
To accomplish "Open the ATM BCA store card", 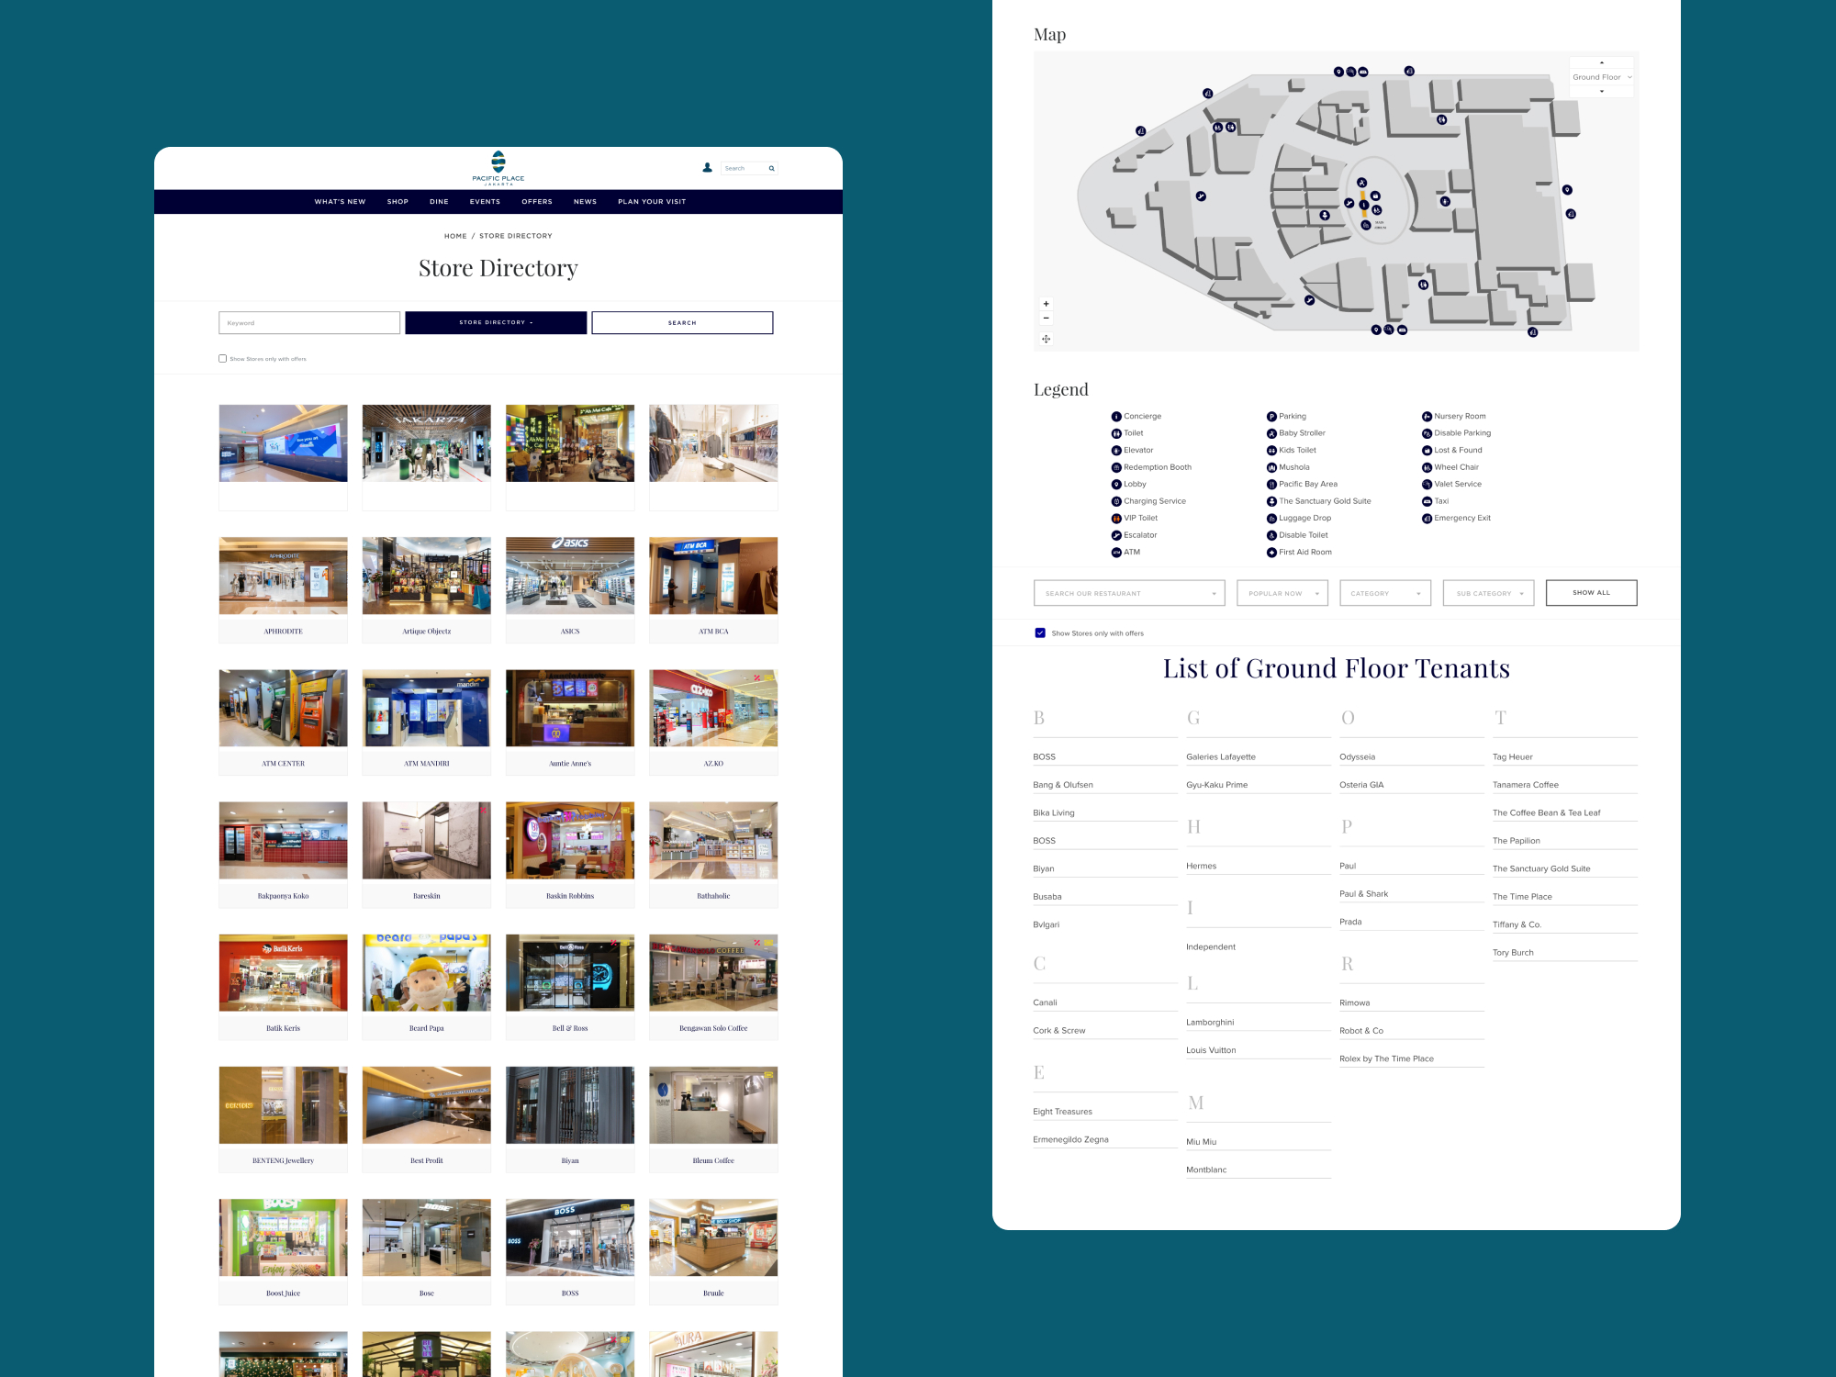I will click(713, 589).
